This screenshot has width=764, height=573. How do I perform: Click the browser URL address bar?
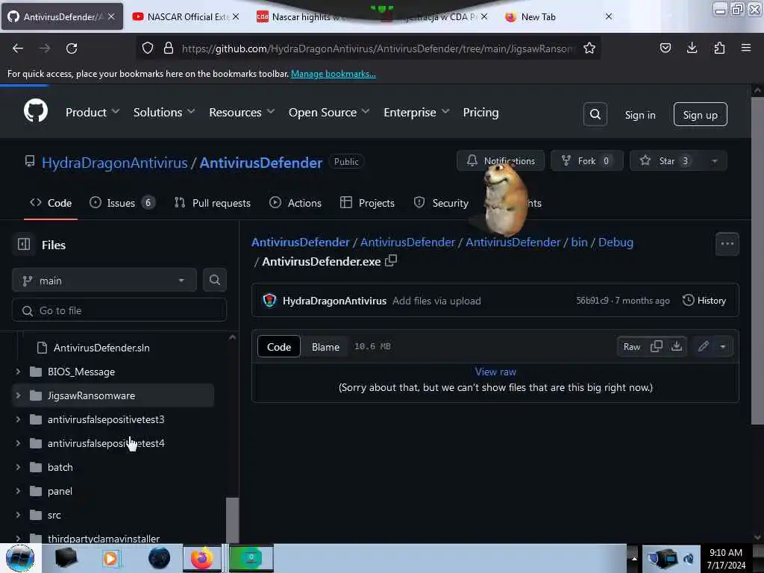368,48
